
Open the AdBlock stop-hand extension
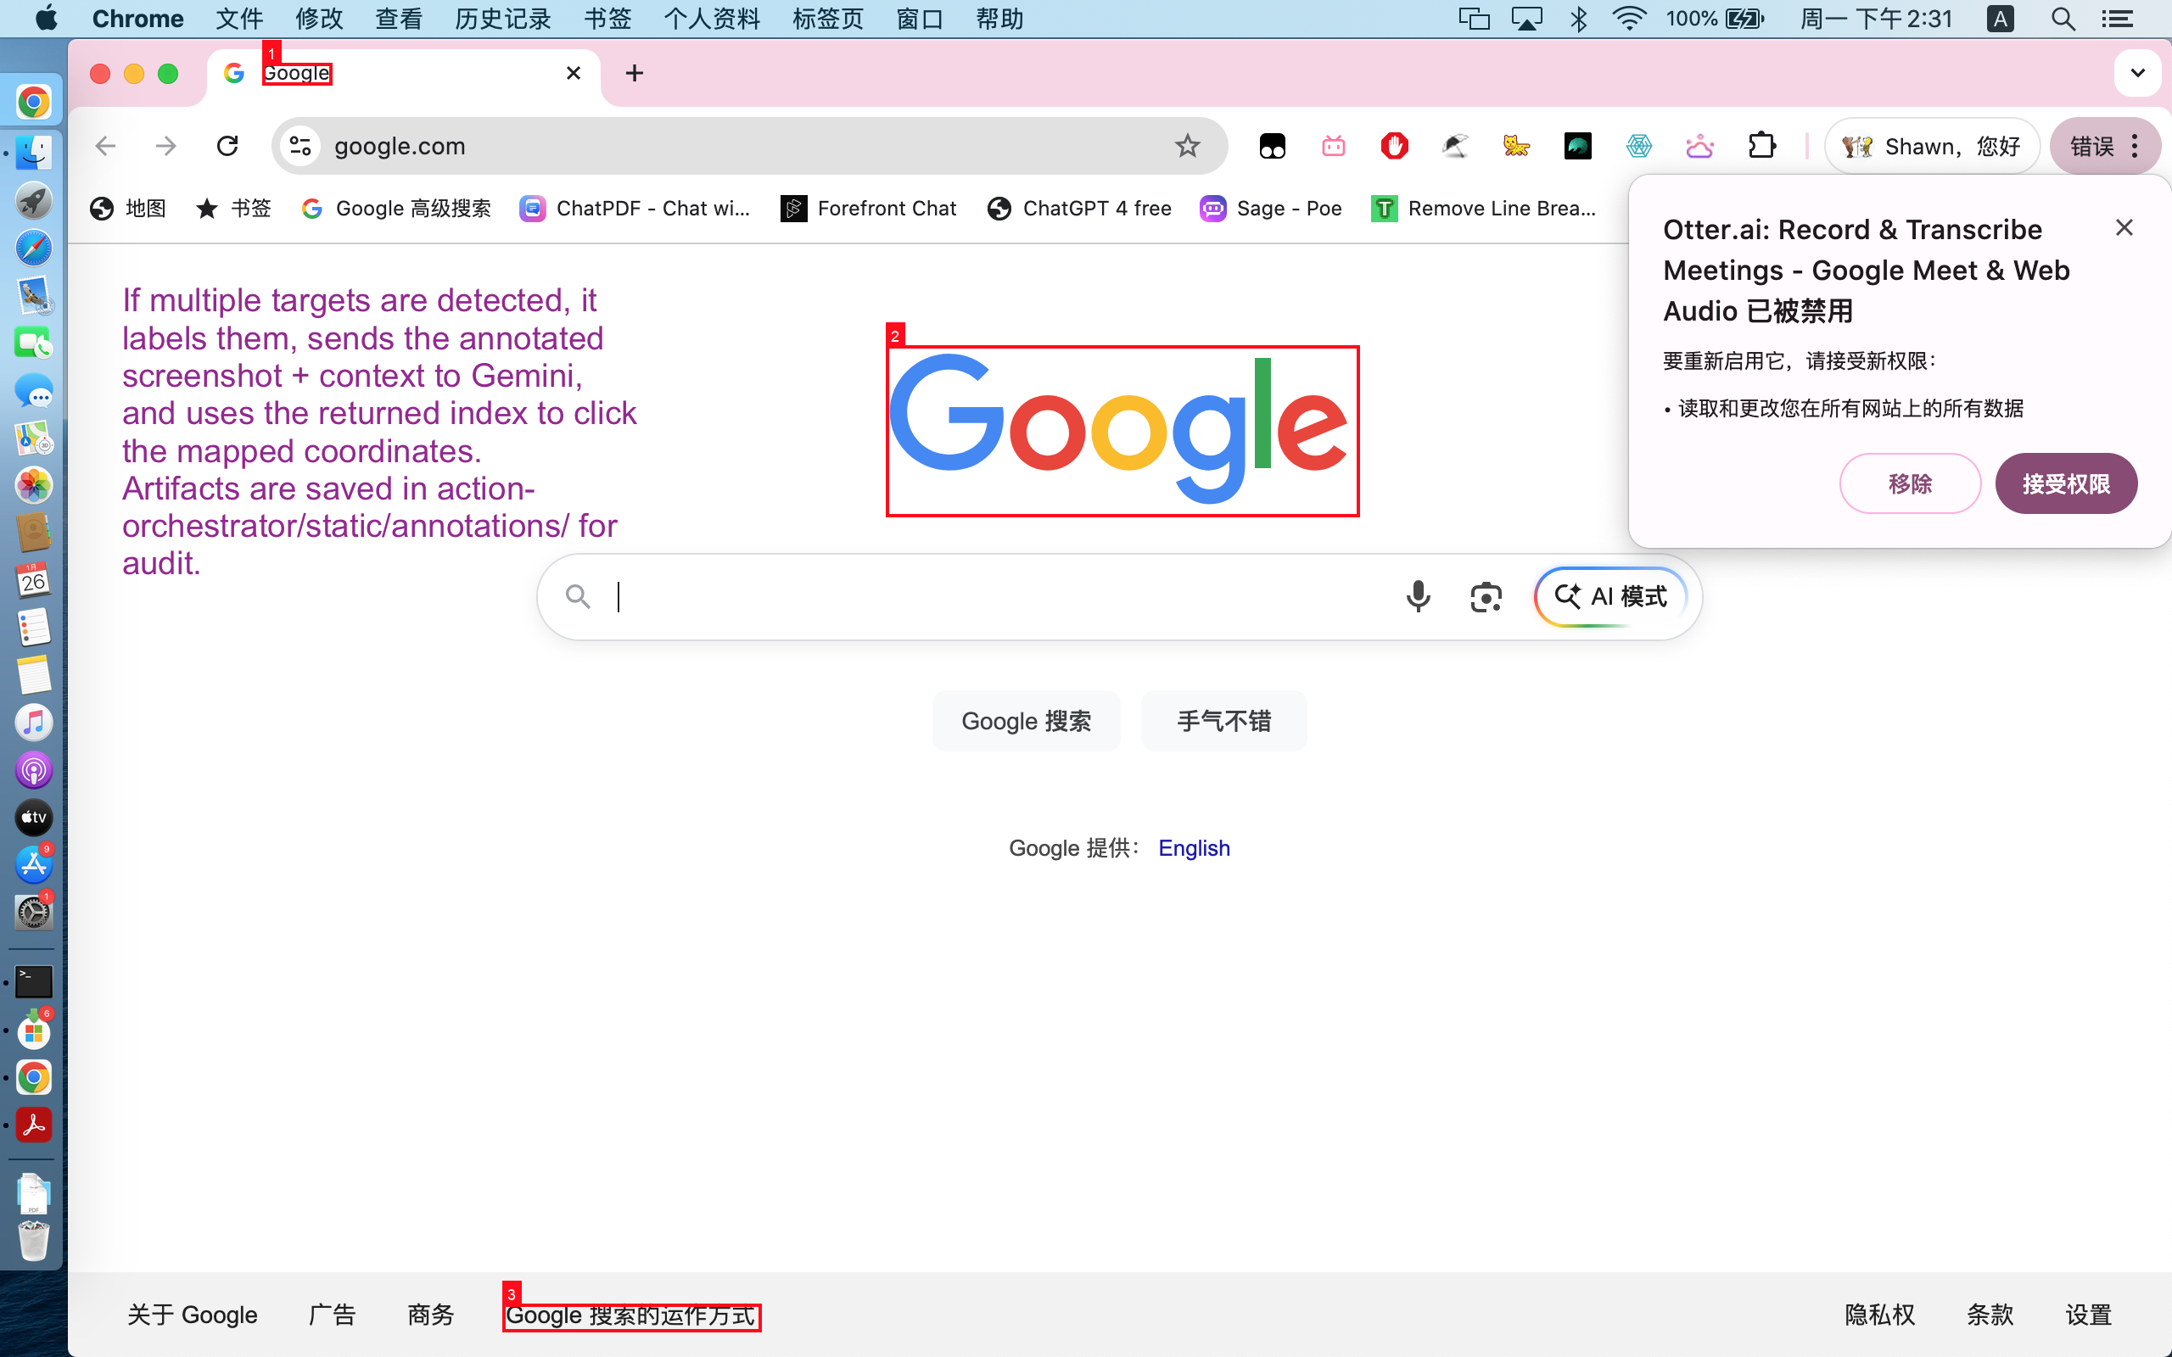(1395, 145)
